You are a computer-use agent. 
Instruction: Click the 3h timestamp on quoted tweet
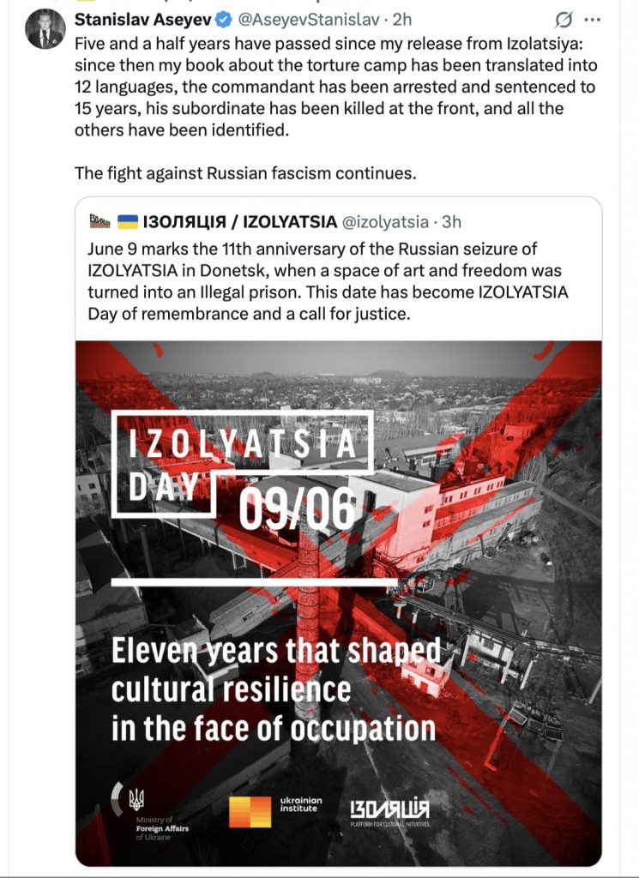(451, 221)
